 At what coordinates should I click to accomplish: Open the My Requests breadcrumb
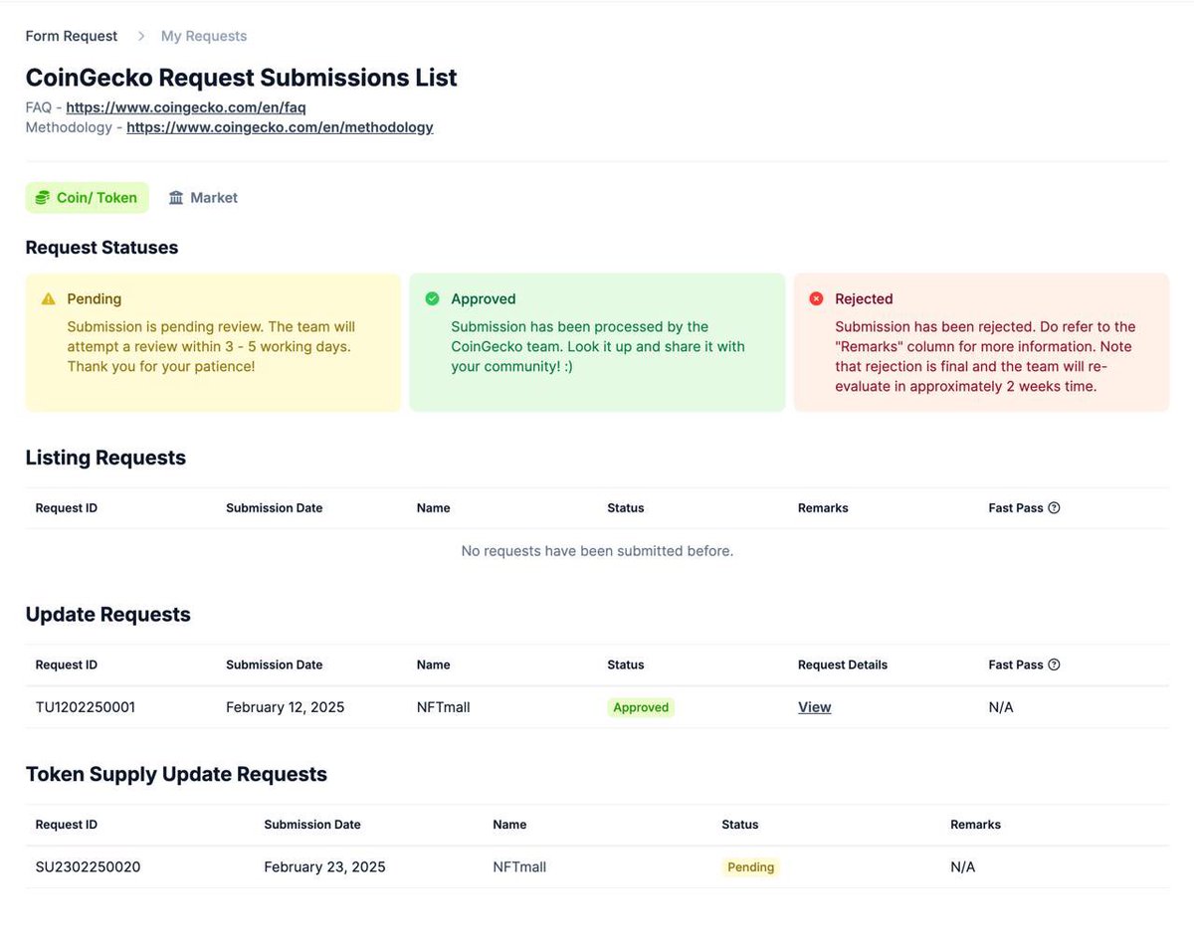point(204,36)
